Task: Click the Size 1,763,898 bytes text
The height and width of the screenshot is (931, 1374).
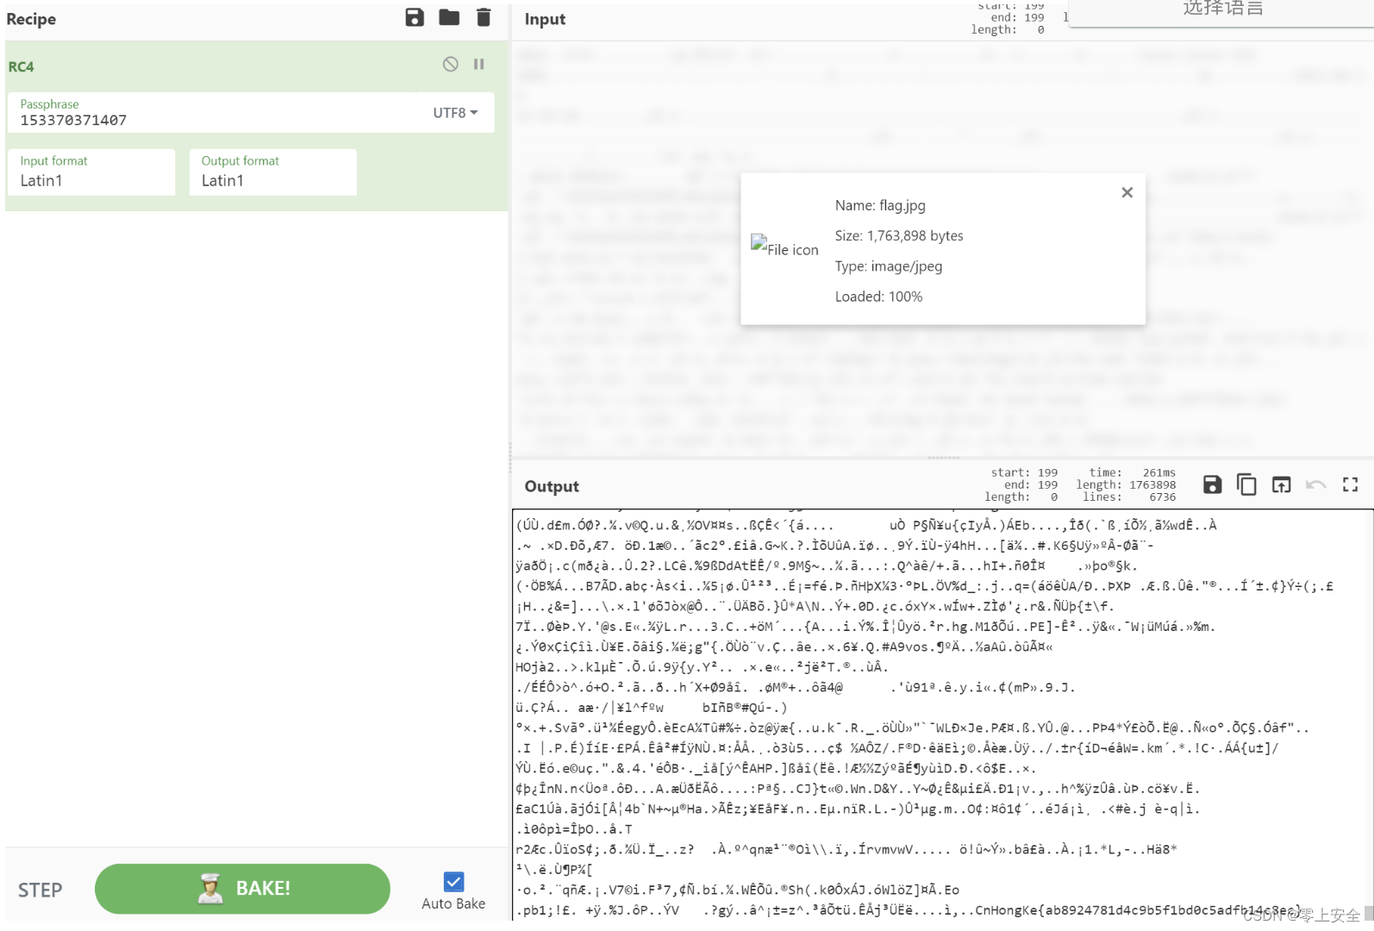Action: click(x=899, y=235)
